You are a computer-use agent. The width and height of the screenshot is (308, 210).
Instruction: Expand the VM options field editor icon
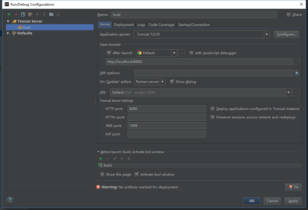(297, 73)
